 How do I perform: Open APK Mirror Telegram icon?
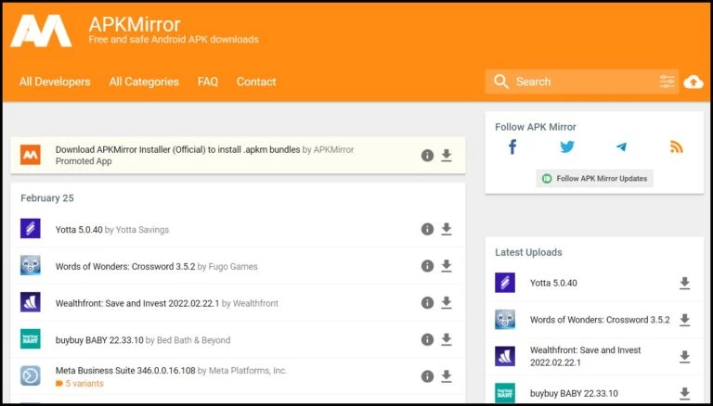pos(622,147)
